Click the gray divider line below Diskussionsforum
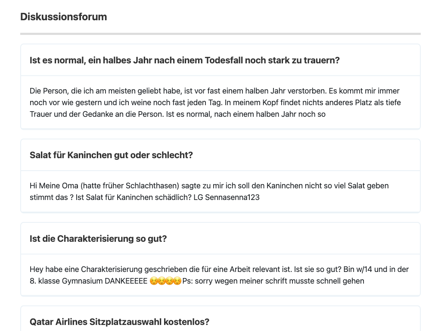This screenshot has height=331, width=441. tap(220, 34)
